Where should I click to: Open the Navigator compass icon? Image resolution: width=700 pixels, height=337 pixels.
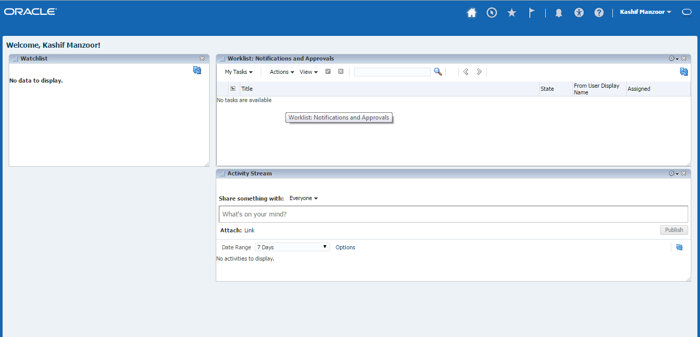pos(491,13)
